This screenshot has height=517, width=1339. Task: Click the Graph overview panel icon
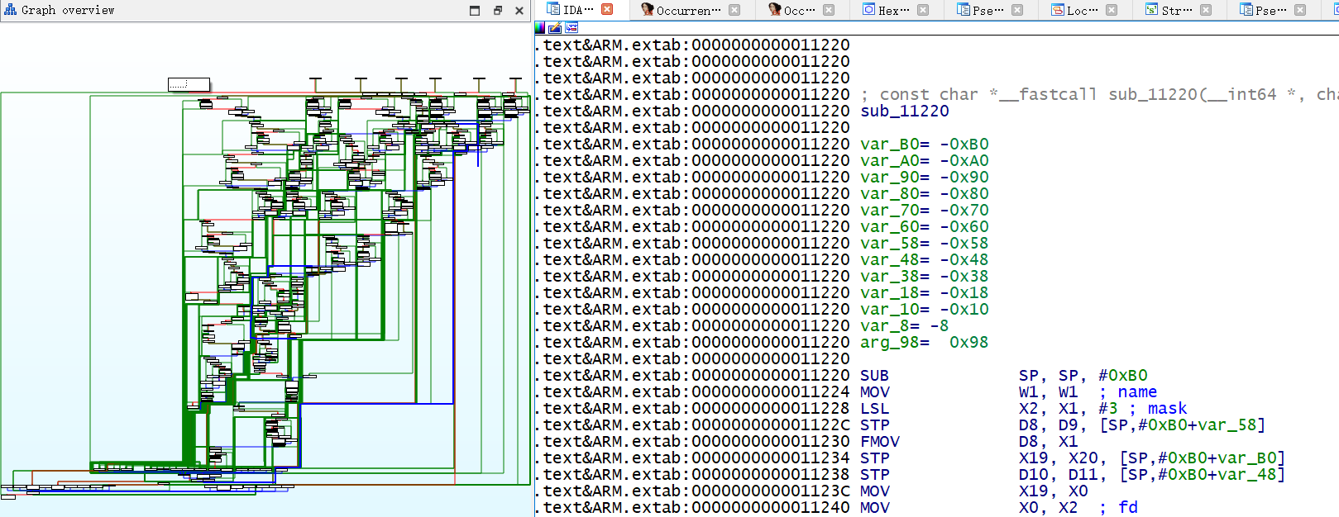point(10,10)
